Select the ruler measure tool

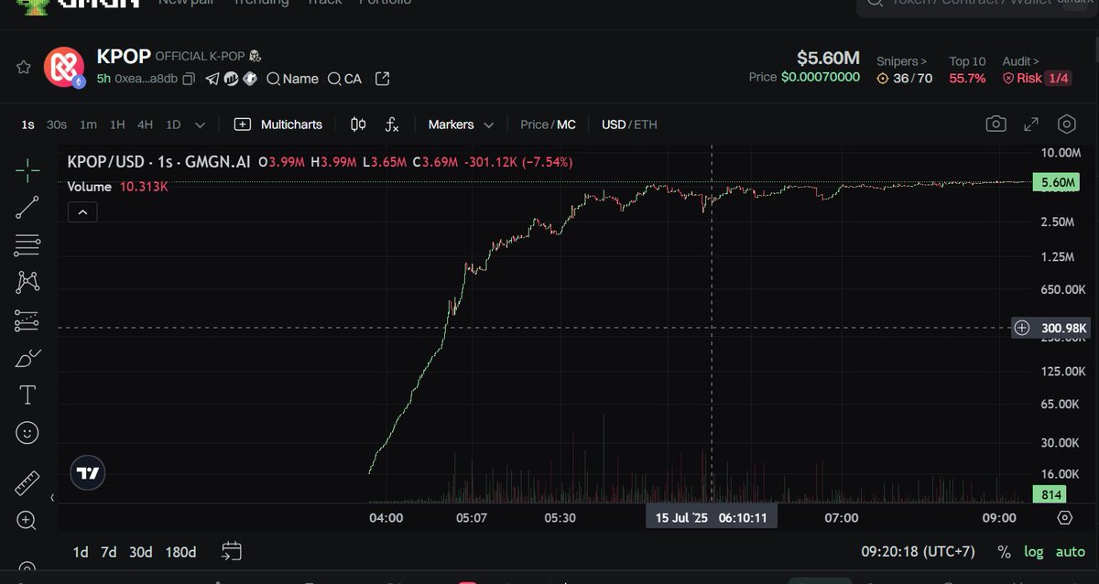(27, 482)
